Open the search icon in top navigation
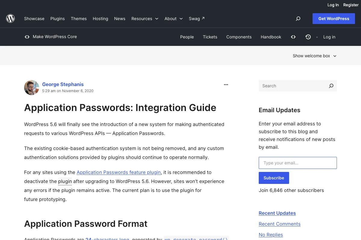The image size is (361, 240). pyautogui.click(x=298, y=19)
